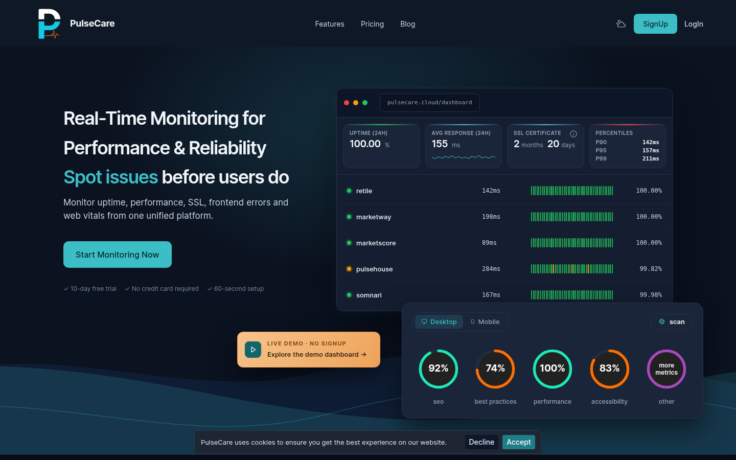Click the PulseCare logo icon

pyautogui.click(x=50, y=24)
